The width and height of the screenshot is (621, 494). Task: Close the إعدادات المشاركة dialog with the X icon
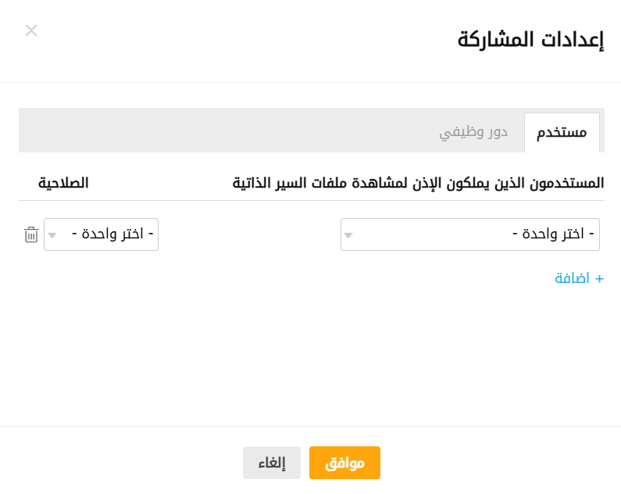click(x=31, y=30)
